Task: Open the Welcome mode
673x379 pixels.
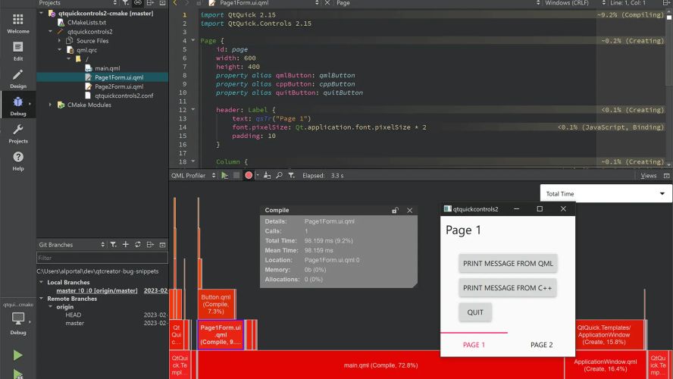Action: coord(18,23)
